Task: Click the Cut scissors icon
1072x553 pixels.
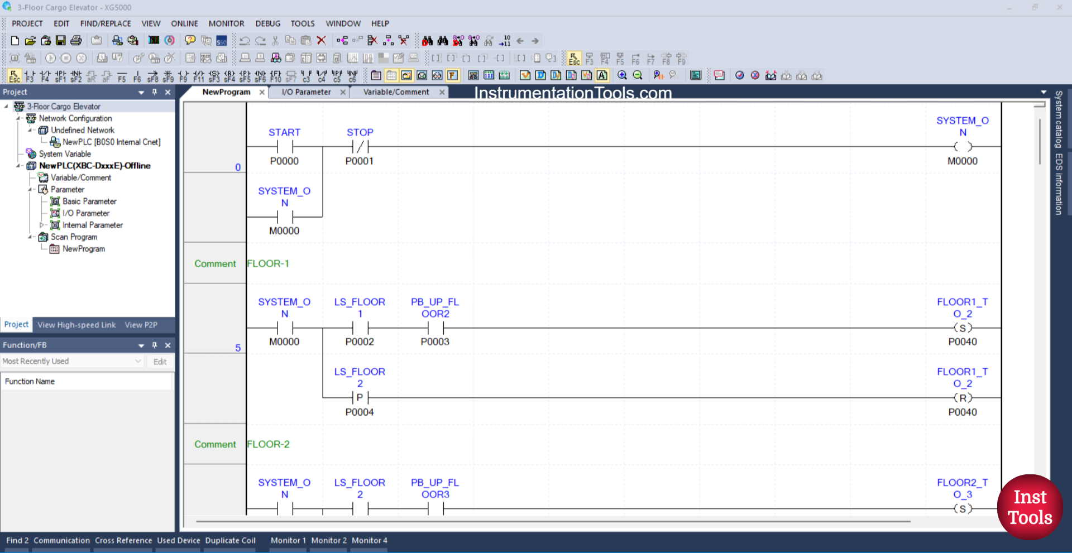Action: point(275,40)
